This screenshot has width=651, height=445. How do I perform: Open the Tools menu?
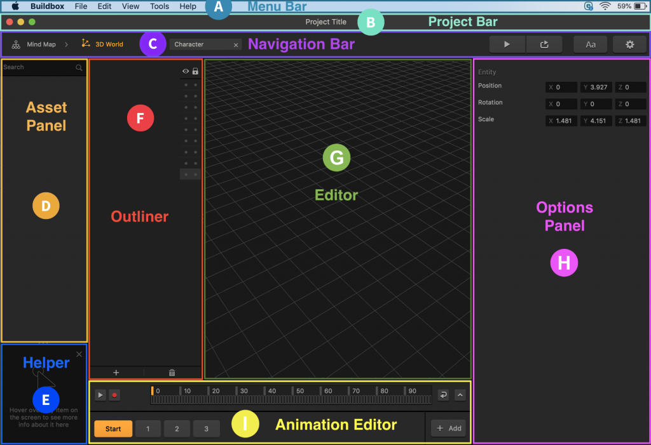click(x=160, y=6)
